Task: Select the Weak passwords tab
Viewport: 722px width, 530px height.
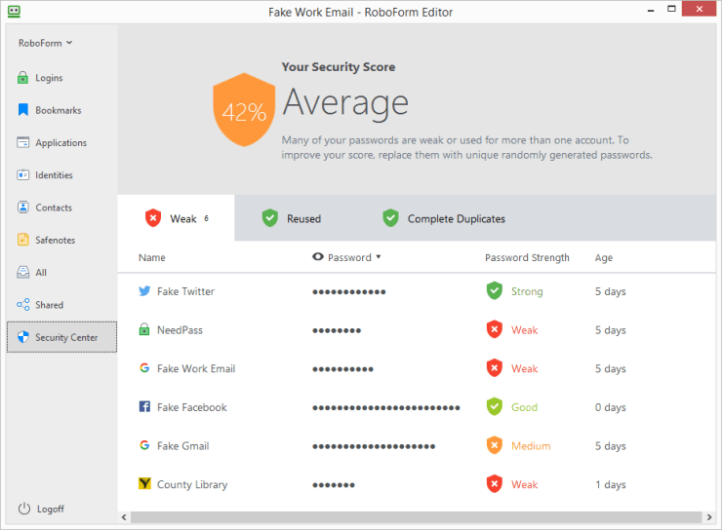Action: coord(176,219)
